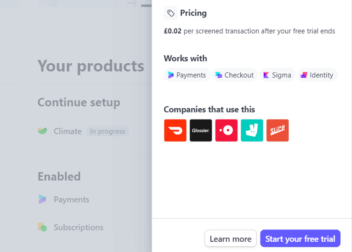This screenshot has width=352, height=252.
Task: Click the Subscriptions product icon
Action: (43, 227)
